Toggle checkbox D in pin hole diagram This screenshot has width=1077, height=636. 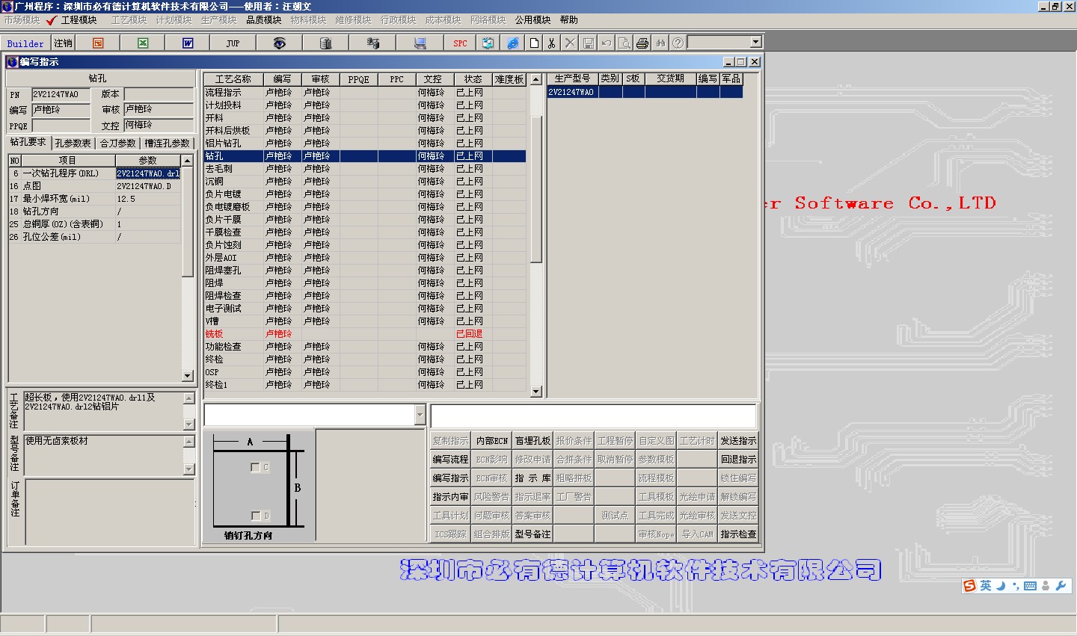(x=255, y=516)
